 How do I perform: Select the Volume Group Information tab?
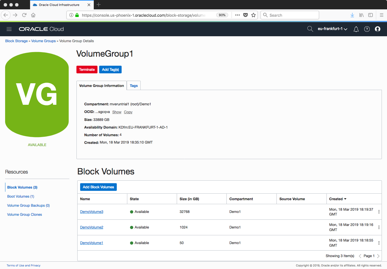click(x=101, y=86)
